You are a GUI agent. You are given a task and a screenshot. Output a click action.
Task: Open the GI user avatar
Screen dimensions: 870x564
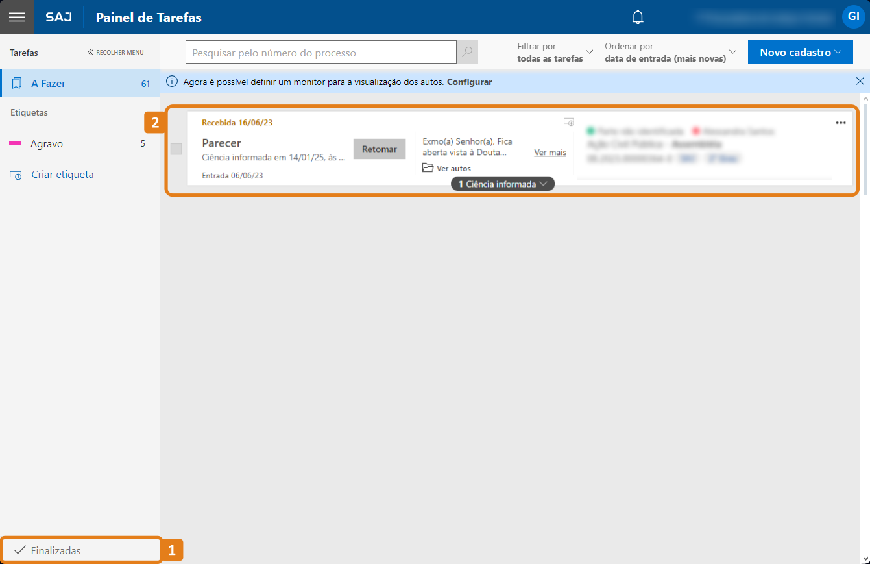click(853, 17)
